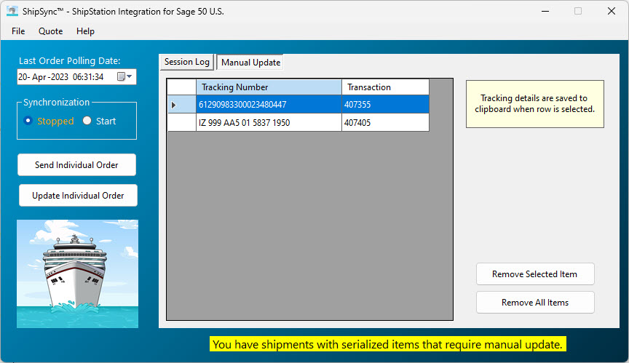Sort by Transaction column header
The image size is (629, 363).
click(x=386, y=87)
